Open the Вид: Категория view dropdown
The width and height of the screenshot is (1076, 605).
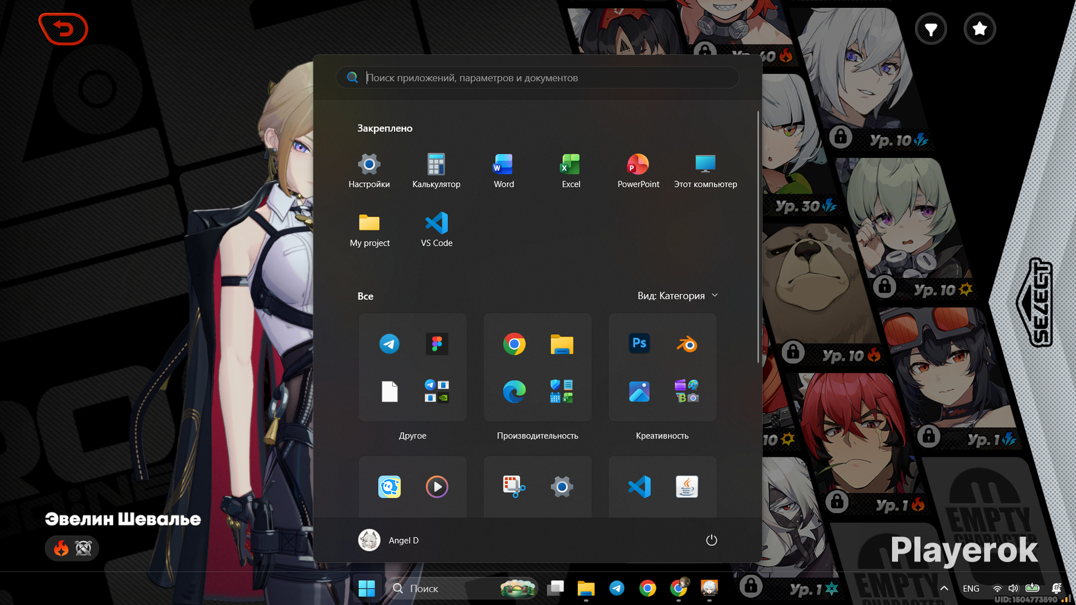tap(677, 296)
